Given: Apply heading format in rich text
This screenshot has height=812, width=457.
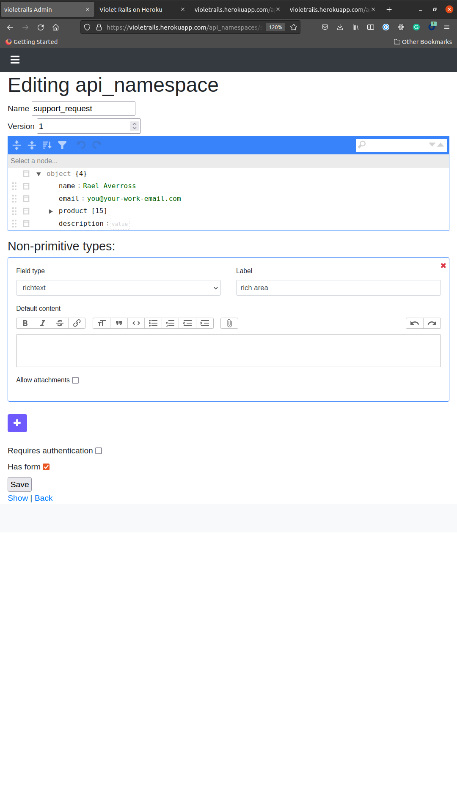Looking at the screenshot, I should point(102,323).
